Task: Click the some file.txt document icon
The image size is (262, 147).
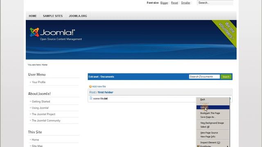Action: (x=91, y=98)
